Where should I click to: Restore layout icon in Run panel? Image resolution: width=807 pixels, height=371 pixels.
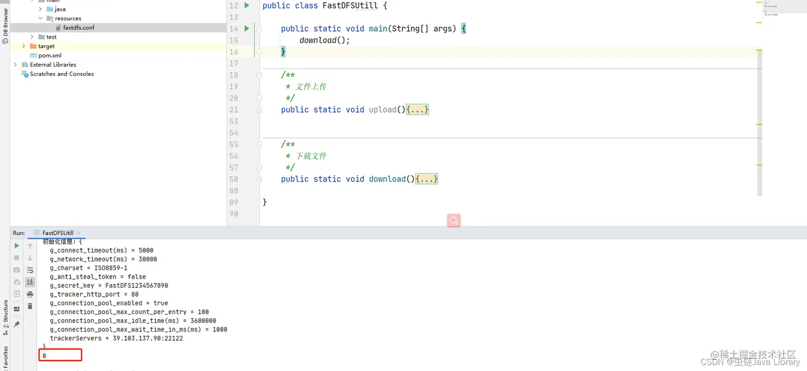pyautogui.click(x=17, y=309)
